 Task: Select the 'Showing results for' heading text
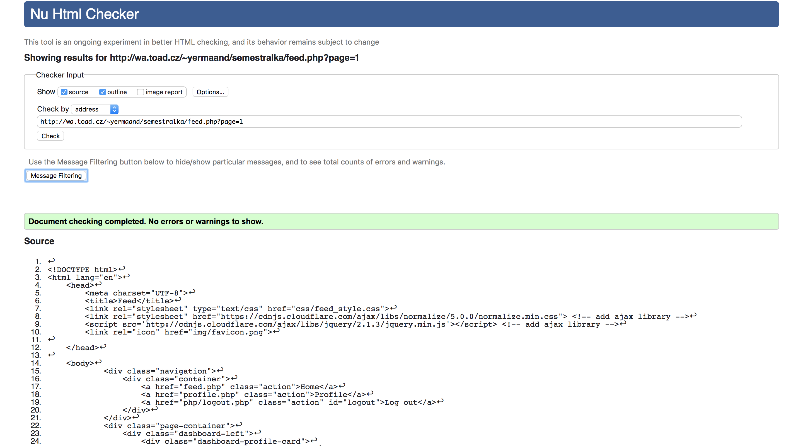point(192,58)
